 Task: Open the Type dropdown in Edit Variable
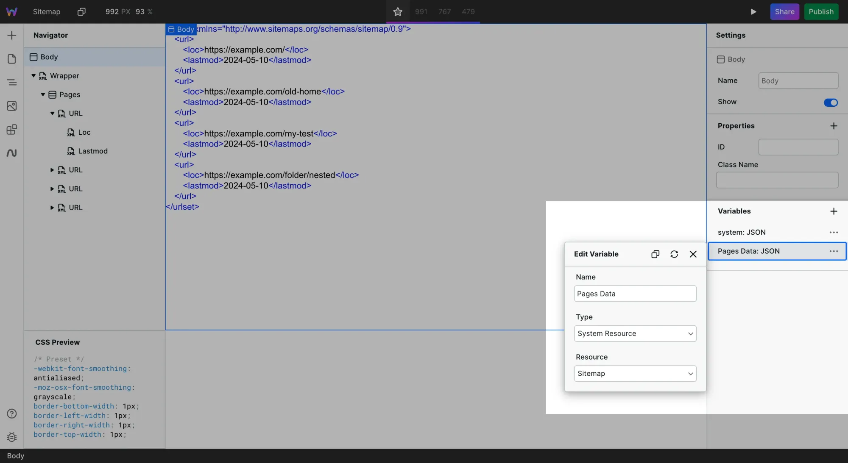634,333
